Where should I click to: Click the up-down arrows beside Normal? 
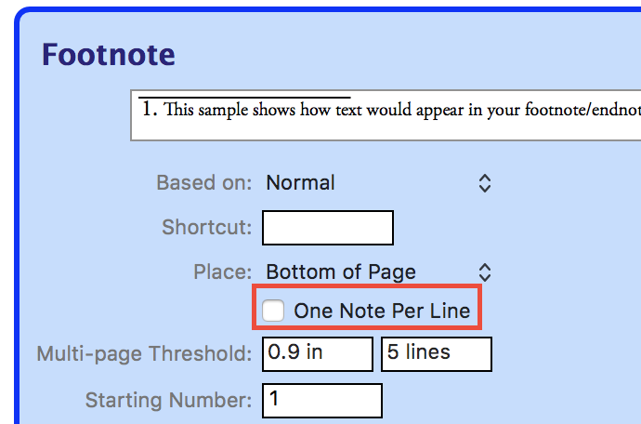click(484, 183)
